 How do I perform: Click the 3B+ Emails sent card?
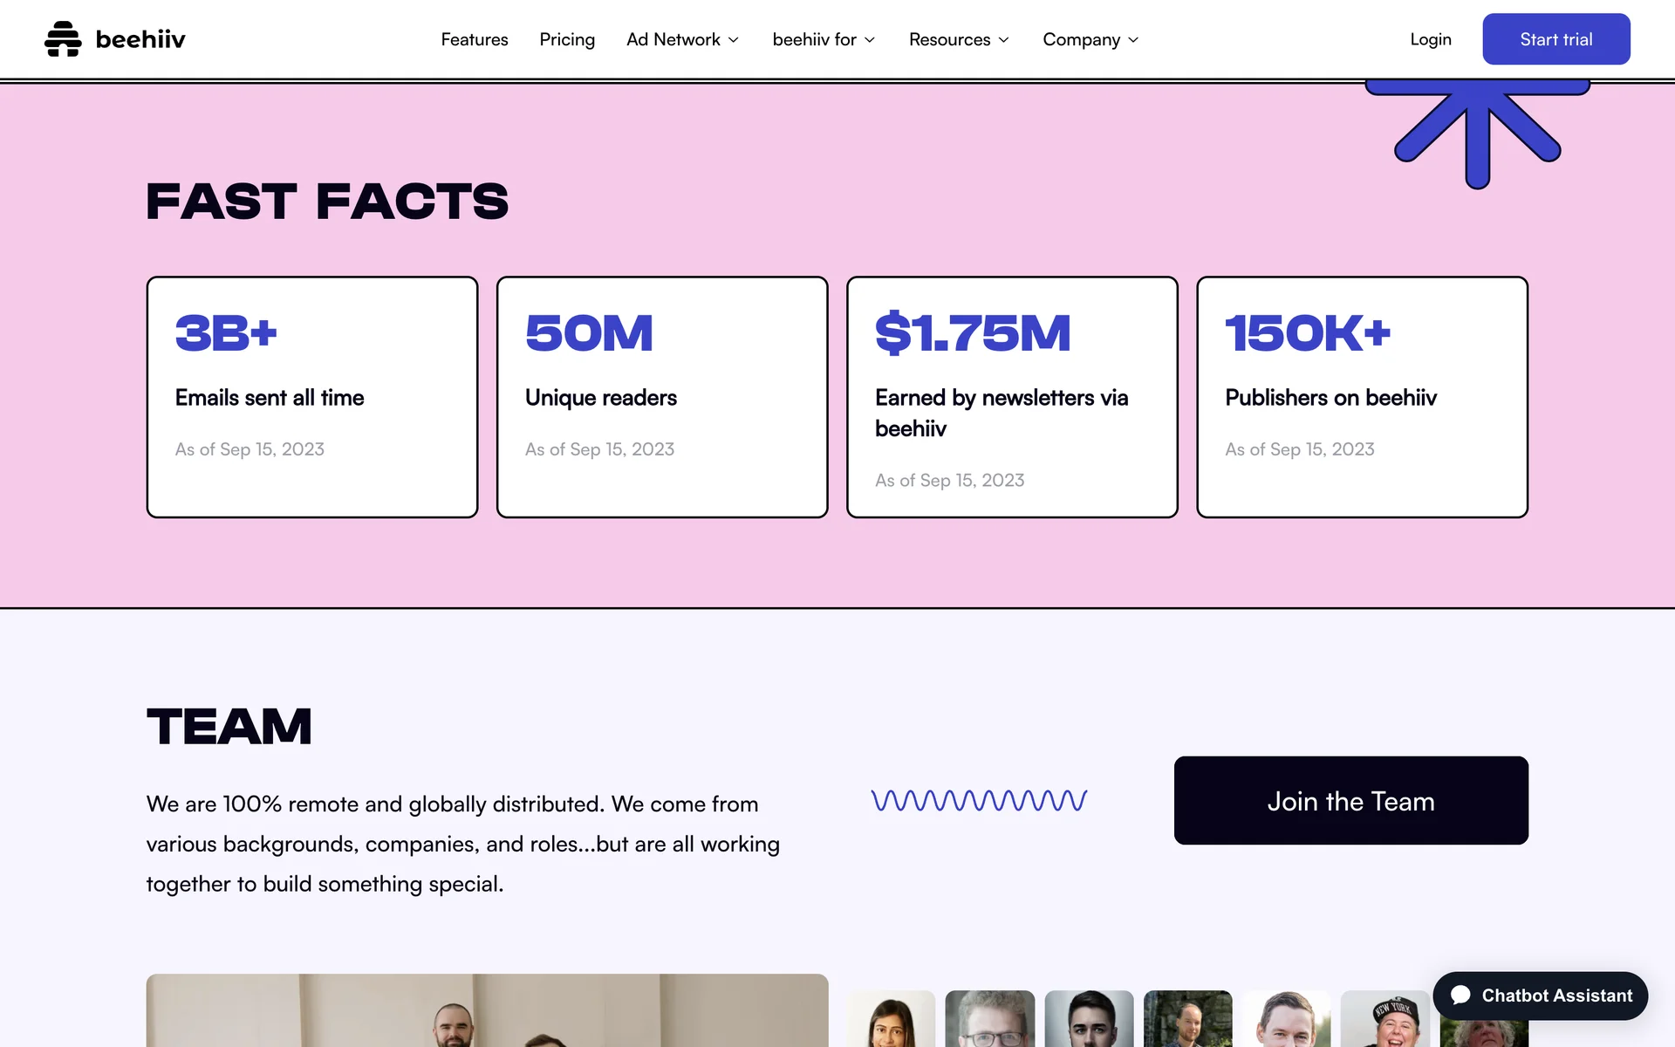coord(312,397)
